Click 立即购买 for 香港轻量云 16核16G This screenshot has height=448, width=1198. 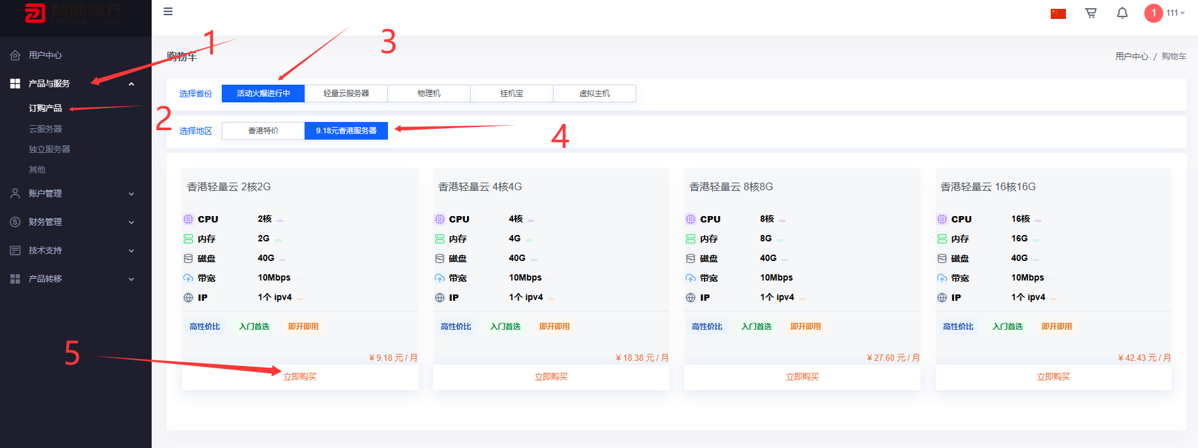(1053, 377)
